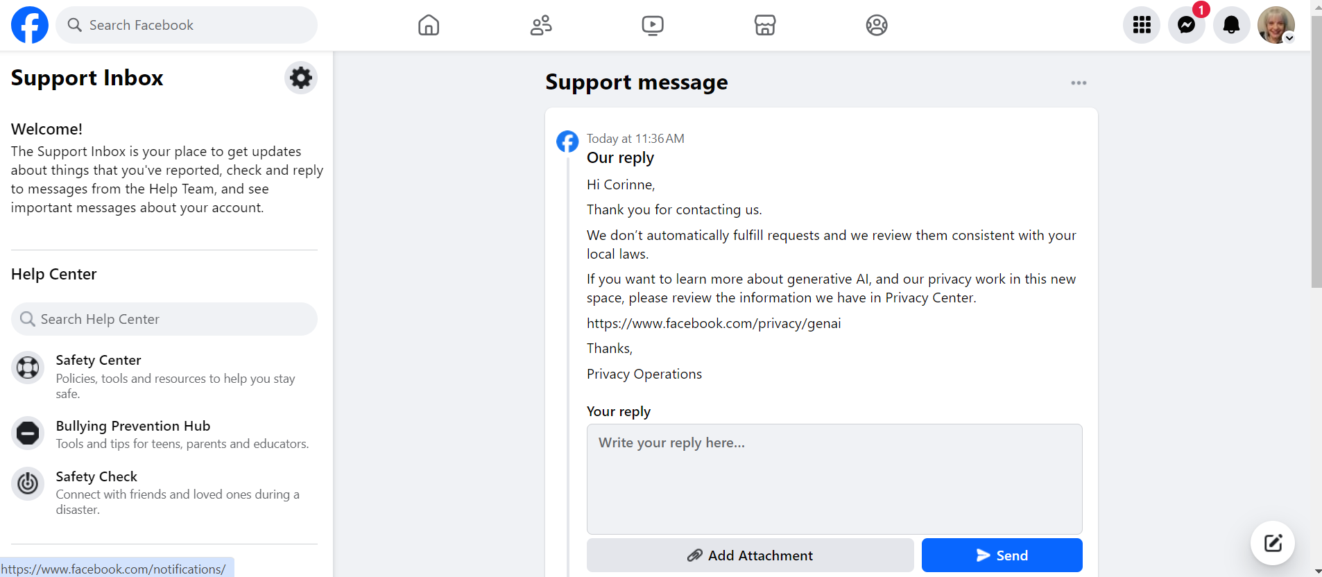1322x577 pixels.
Task: Click the Write your reply text area
Action: tap(834, 479)
